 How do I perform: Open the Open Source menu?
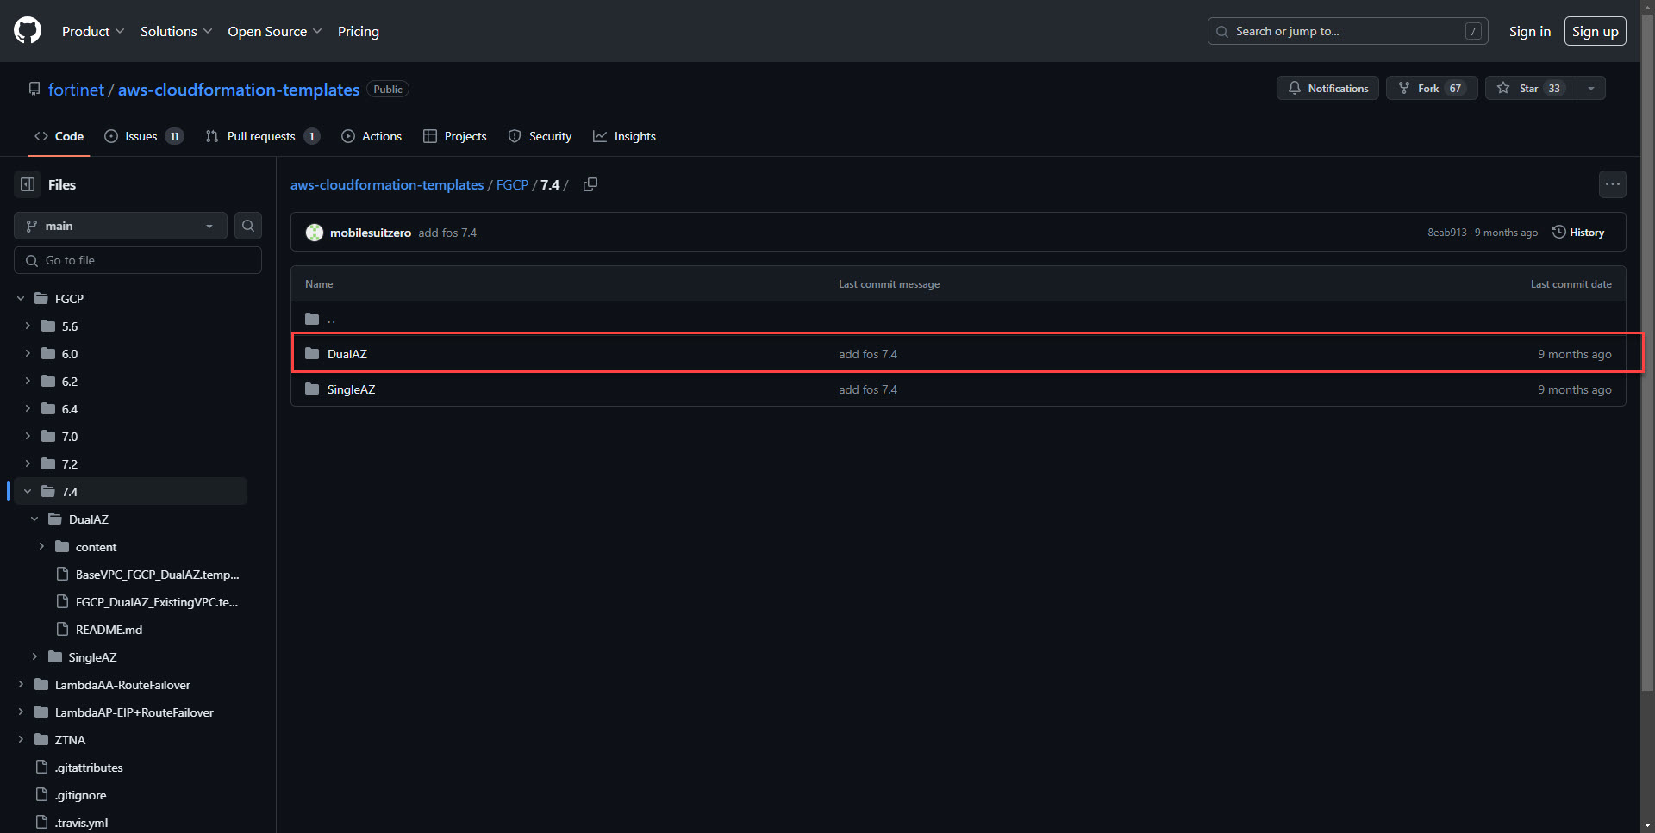275,31
